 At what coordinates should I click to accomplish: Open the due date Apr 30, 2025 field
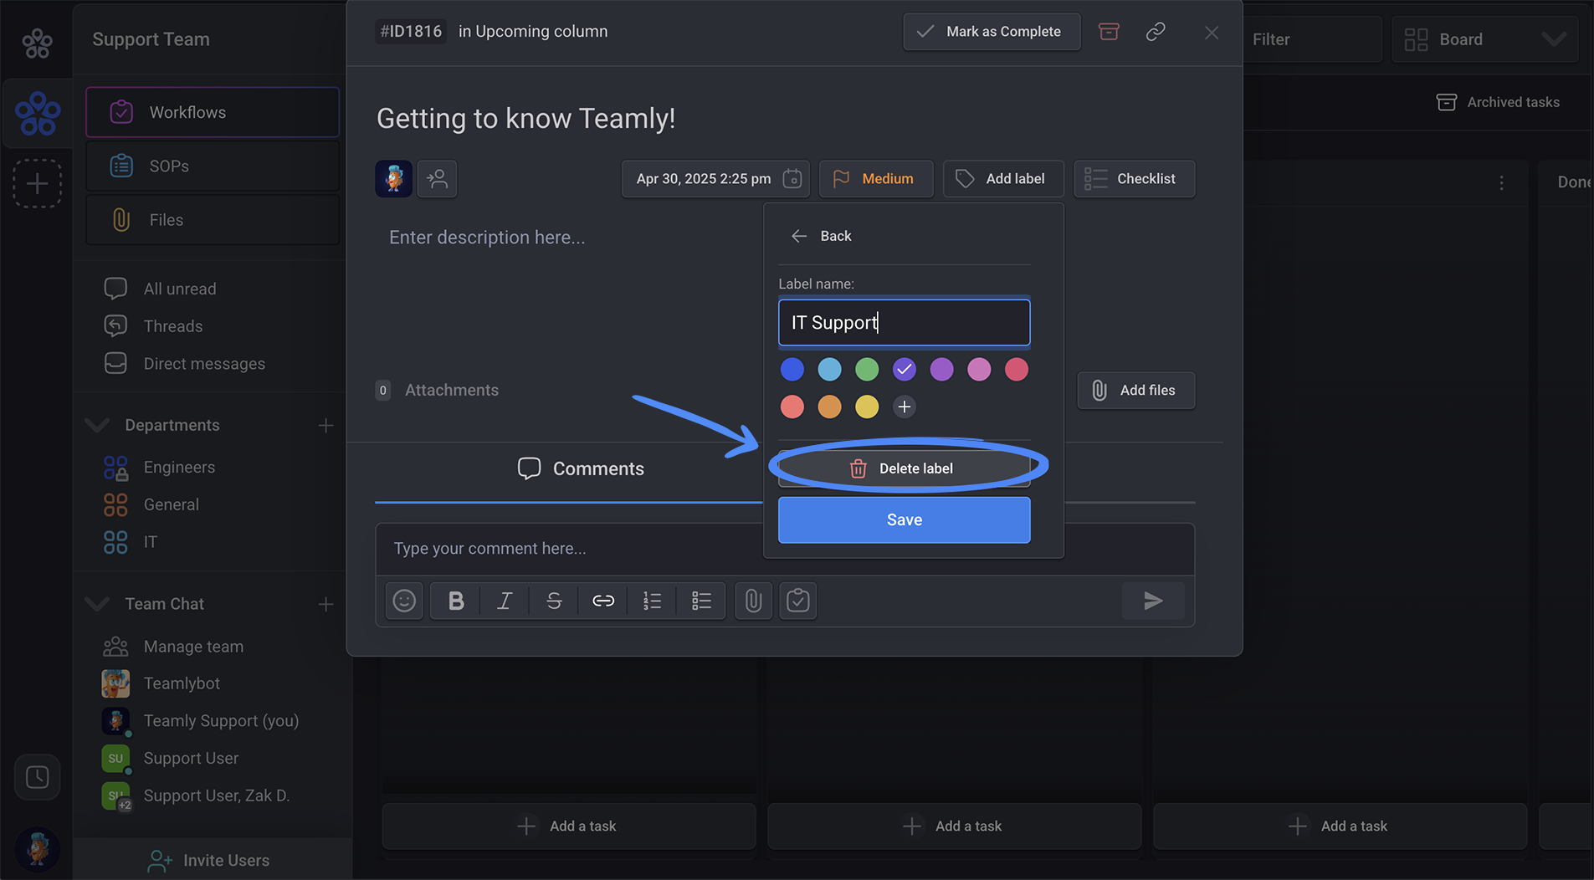click(x=715, y=179)
